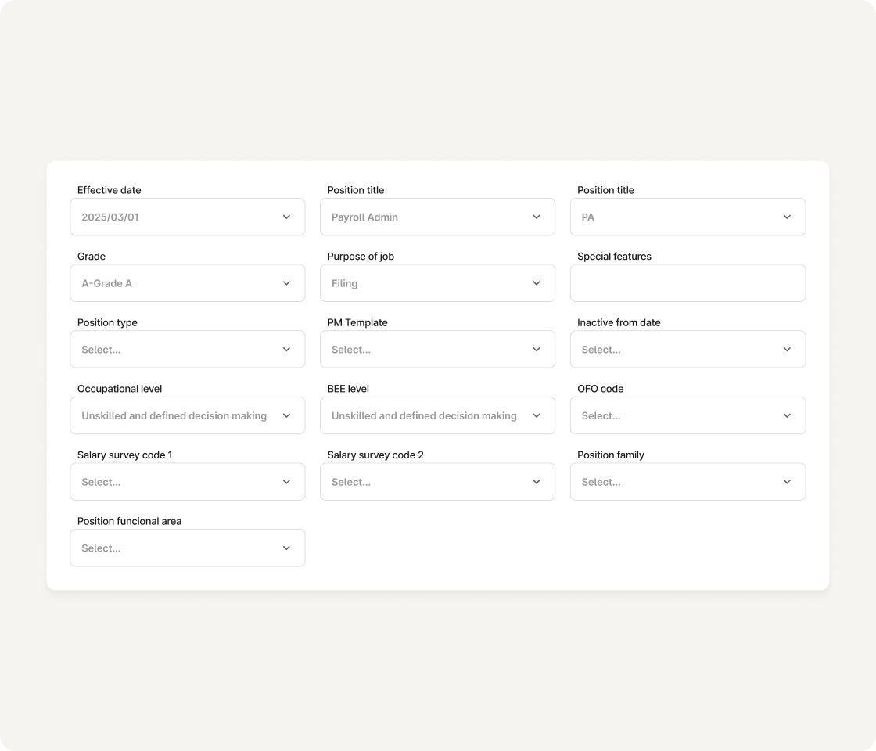This screenshot has width=876, height=751.
Task: Expand the Position family select
Action: [x=688, y=482]
